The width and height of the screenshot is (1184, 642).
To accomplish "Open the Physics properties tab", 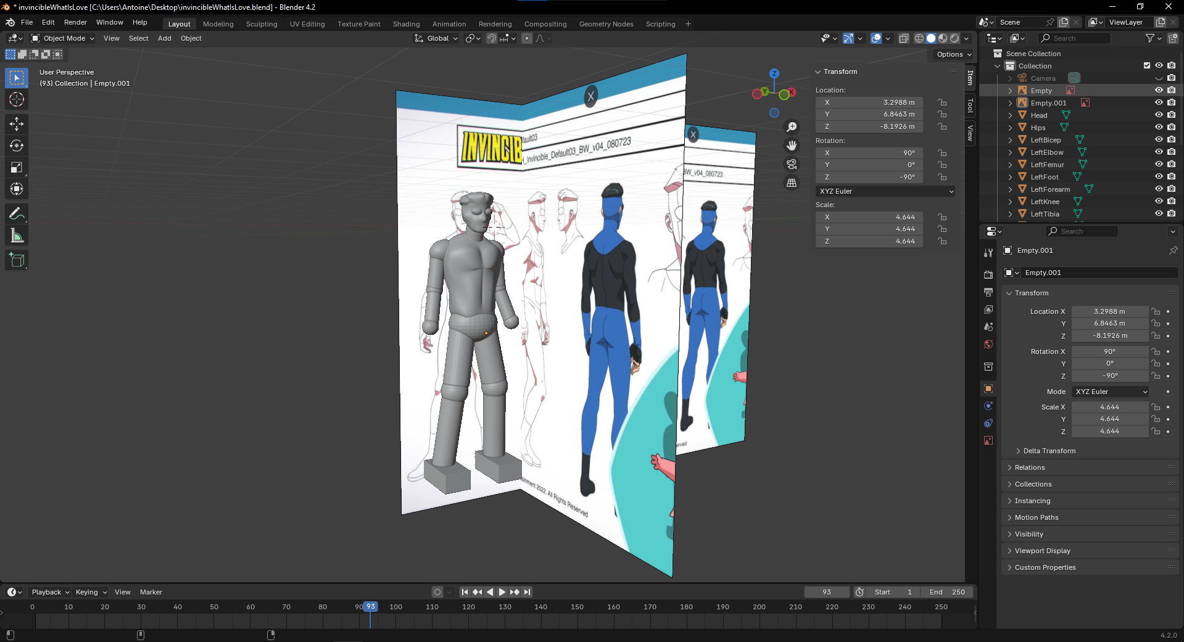I will (988, 406).
